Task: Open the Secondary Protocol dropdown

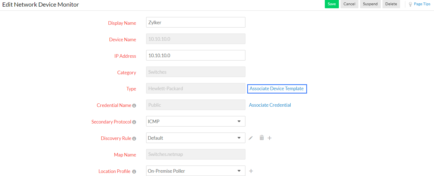Action: [239, 121]
